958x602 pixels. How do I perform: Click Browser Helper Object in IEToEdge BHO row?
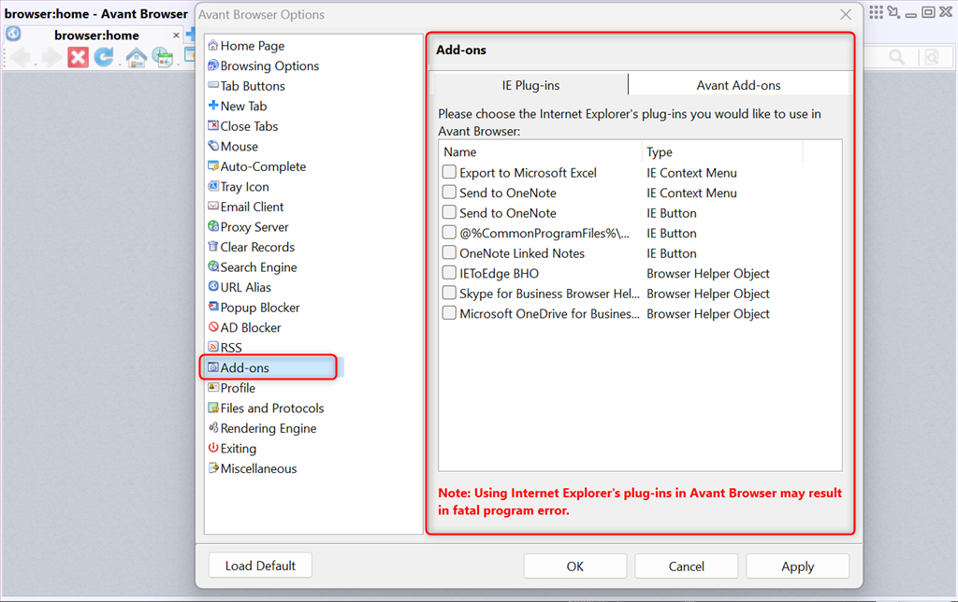(708, 274)
